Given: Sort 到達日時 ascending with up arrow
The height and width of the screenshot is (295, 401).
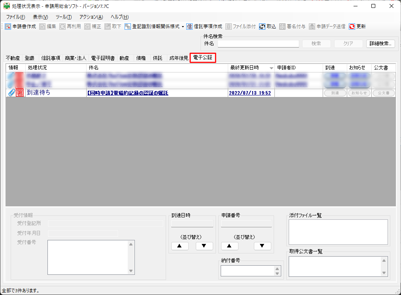Looking at the screenshot, I should click(x=180, y=246).
